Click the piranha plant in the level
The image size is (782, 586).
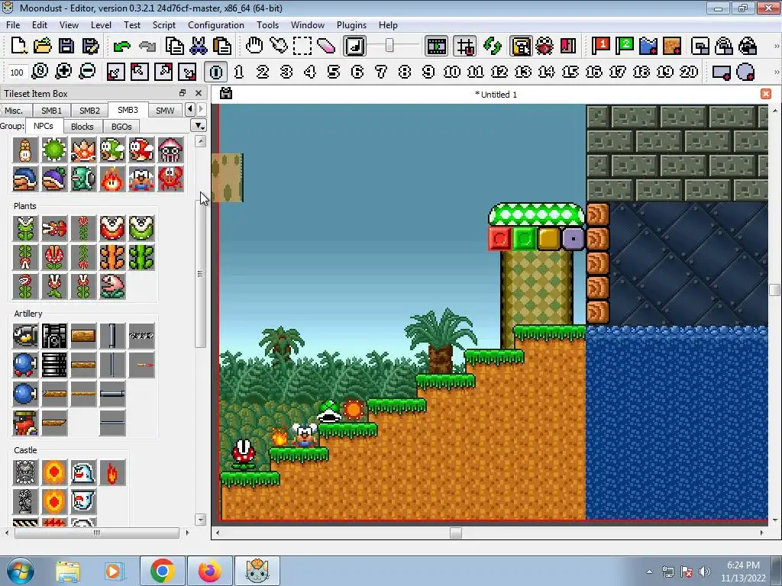(x=244, y=455)
